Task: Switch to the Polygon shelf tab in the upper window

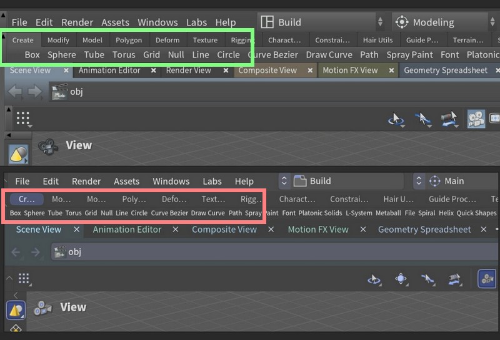Action: click(x=129, y=40)
